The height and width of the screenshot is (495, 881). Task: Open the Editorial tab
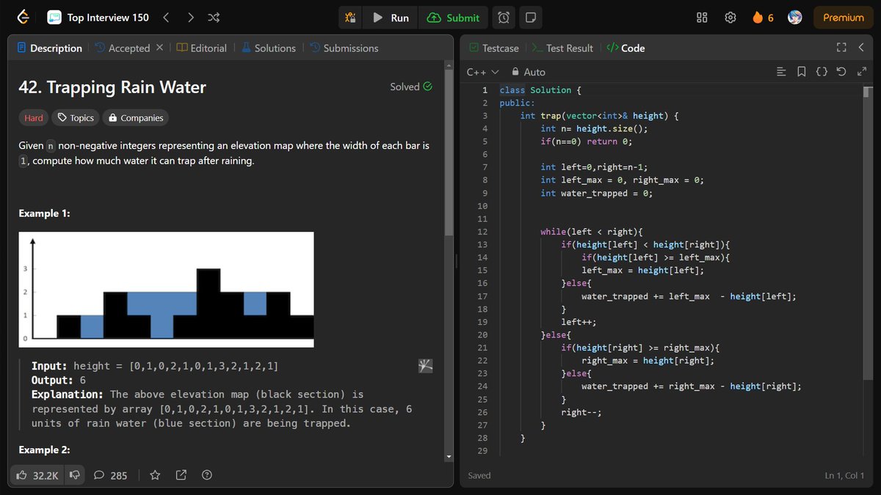(x=202, y=48)
